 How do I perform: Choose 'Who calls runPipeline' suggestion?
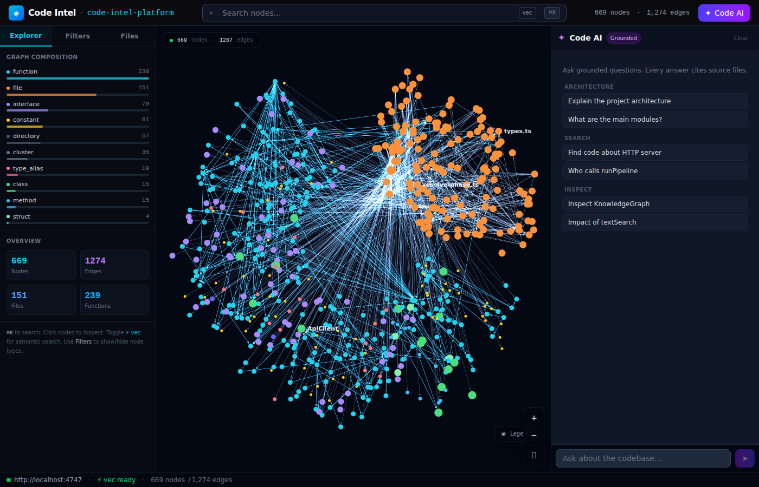tap(655, 171)
